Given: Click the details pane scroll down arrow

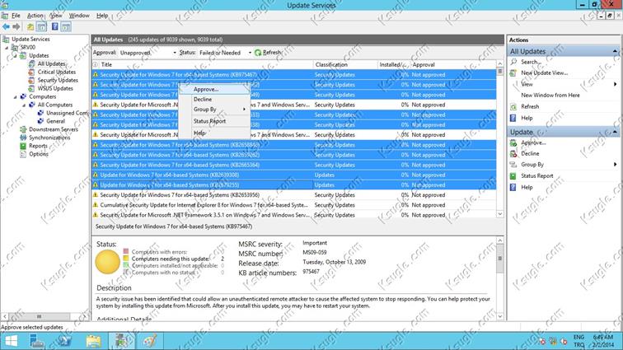Looking at the screenshot, I should (500, 316).
